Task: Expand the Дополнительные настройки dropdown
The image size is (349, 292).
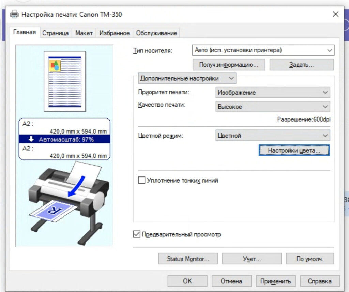Action: point(187,78)
